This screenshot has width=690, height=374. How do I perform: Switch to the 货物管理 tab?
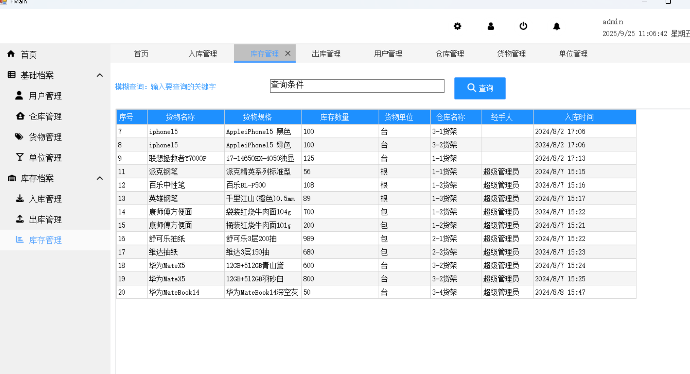point(511,54)
